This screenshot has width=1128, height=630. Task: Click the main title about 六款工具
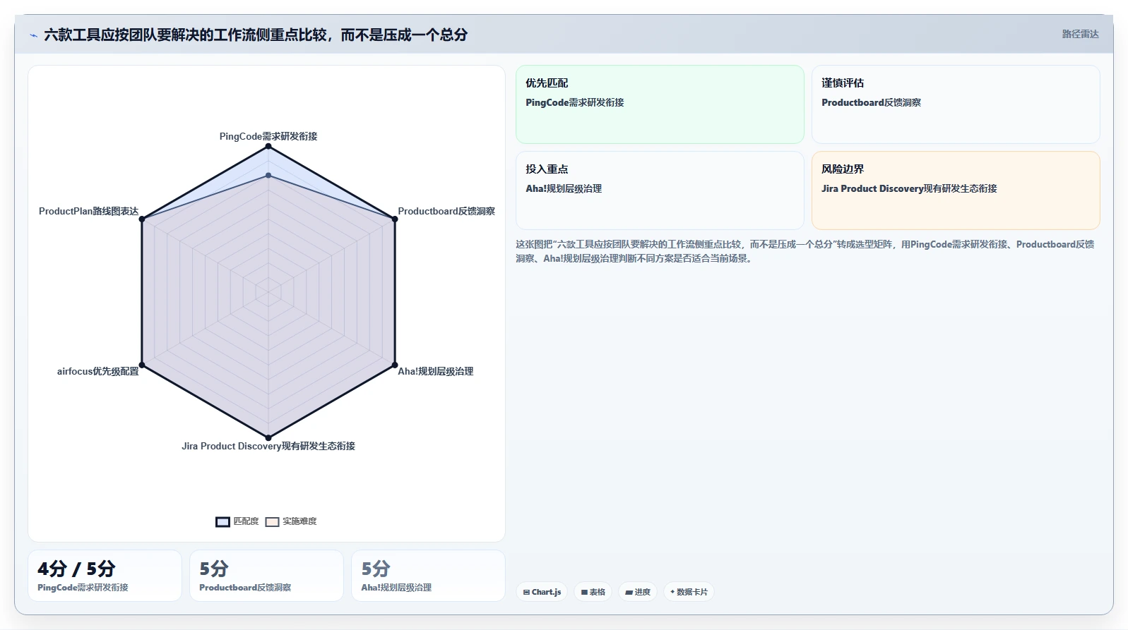[x=256, y=35]
